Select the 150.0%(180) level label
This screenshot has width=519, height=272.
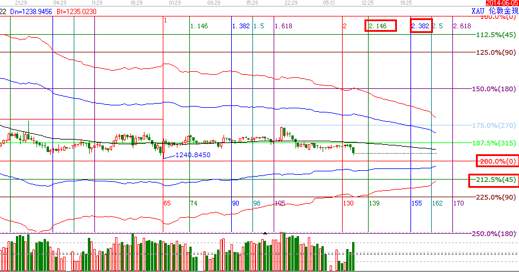[496, 89]
